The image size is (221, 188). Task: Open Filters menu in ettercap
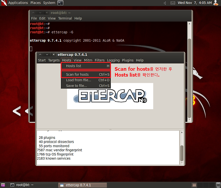100,60
